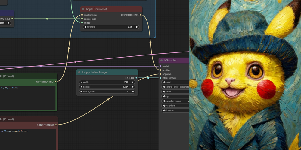This screenshot has height=150, width=301.
Task: Click the midpoint dot on the yellow link into conditioning
Action: point(69,48)
